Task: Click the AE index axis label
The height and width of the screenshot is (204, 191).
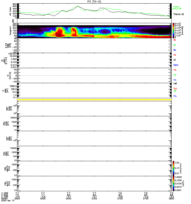Action: click(x=10, y=11)
